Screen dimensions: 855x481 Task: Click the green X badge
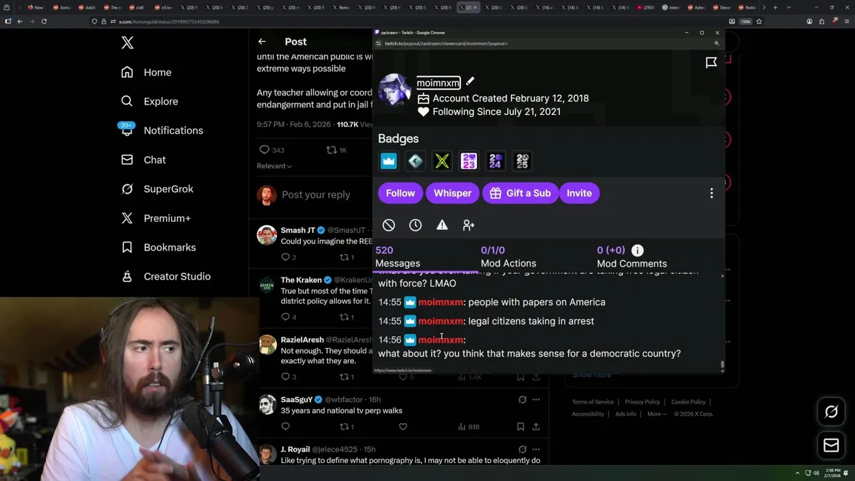(x=442, y=161)
